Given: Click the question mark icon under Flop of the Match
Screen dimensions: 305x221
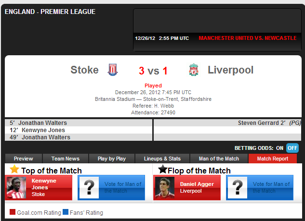Looking at the screenshot, I should pos(238,187).
